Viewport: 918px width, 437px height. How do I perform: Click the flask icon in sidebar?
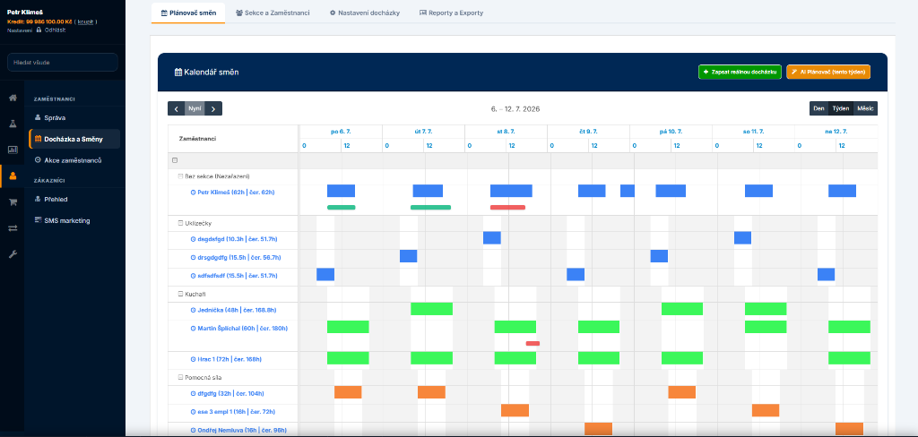[x=13, y=124]
